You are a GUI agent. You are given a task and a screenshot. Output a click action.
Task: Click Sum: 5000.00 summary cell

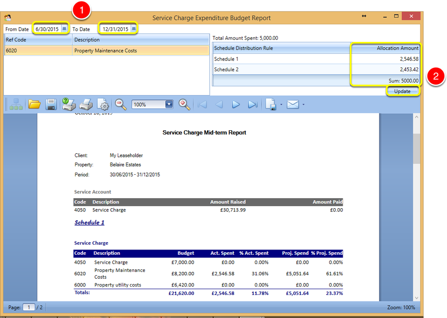pos(385,81)
